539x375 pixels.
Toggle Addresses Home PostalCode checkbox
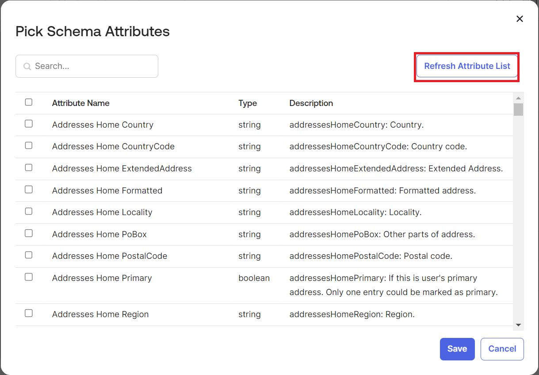[29, 255]
